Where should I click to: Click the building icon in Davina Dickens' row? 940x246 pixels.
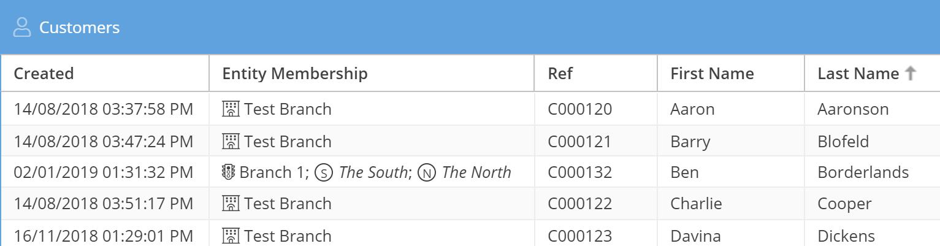230,236
